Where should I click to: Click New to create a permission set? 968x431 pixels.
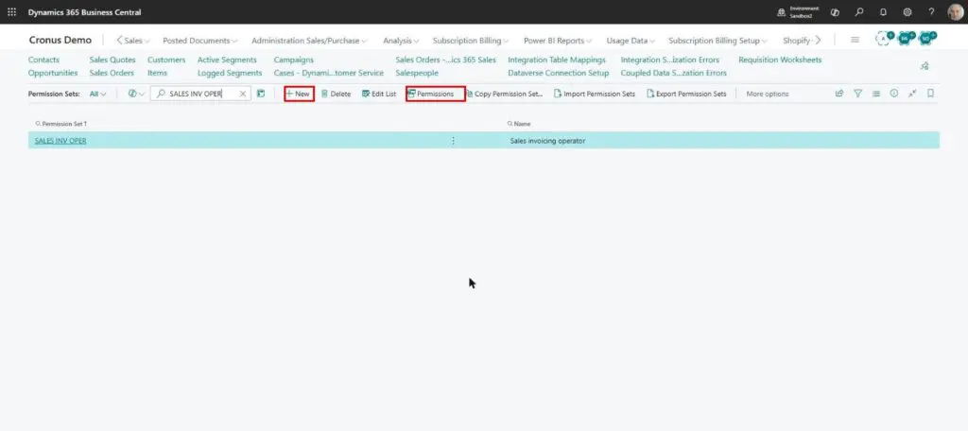pos(299,94)
